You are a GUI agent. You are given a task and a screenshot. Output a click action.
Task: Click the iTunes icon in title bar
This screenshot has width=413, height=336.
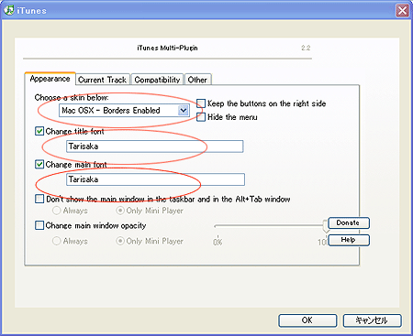tap(9, 10)
